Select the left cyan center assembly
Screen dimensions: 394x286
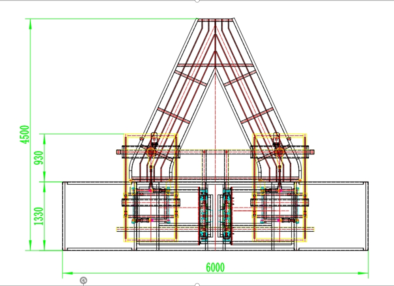pyautogui.click(x=203, y=213)
